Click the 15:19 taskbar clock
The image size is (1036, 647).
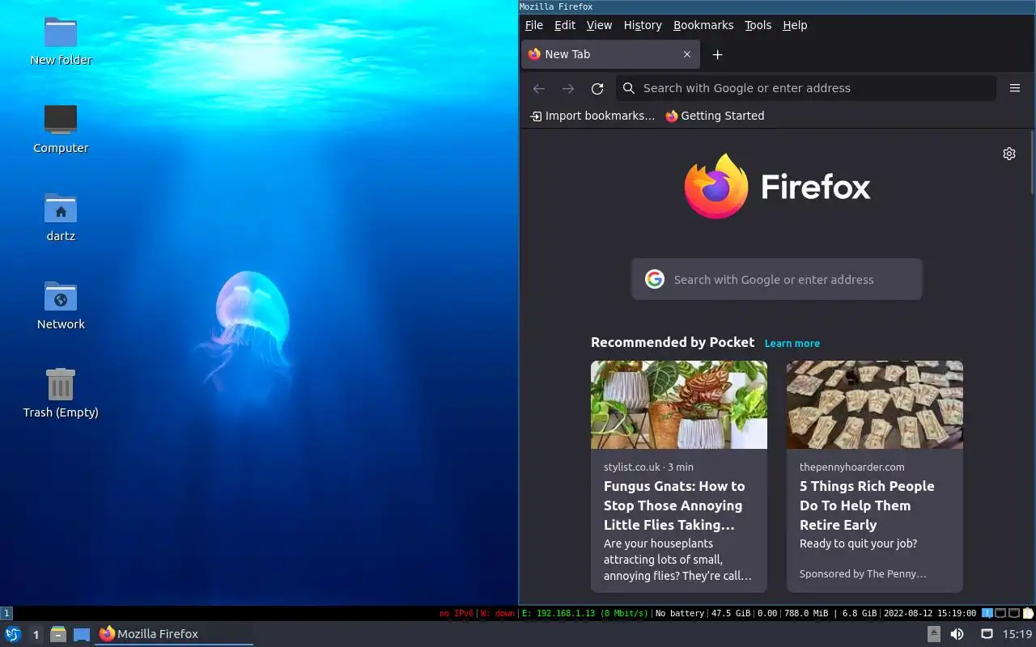[x=1017, y=634]
